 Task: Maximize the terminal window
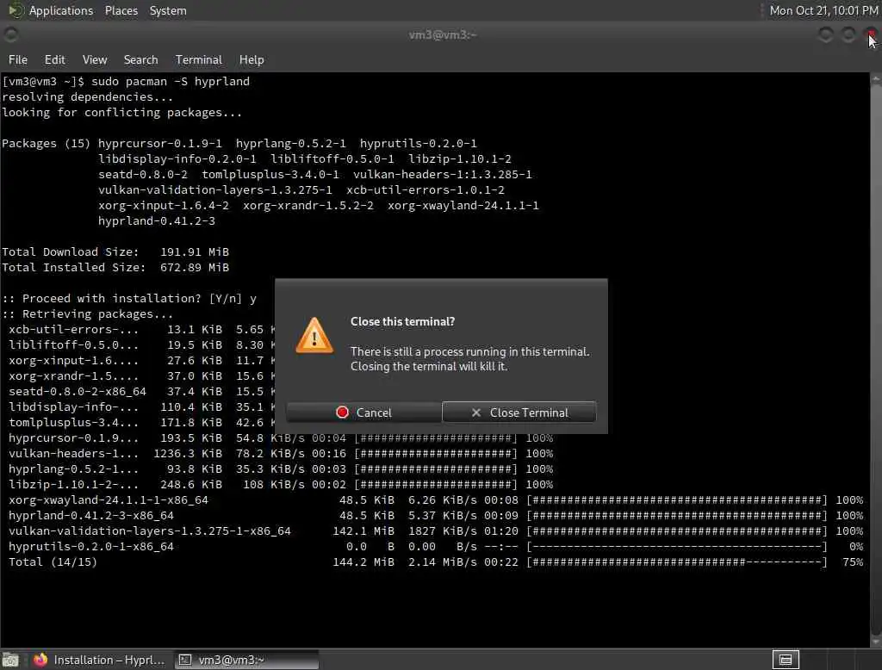[848, 35]
